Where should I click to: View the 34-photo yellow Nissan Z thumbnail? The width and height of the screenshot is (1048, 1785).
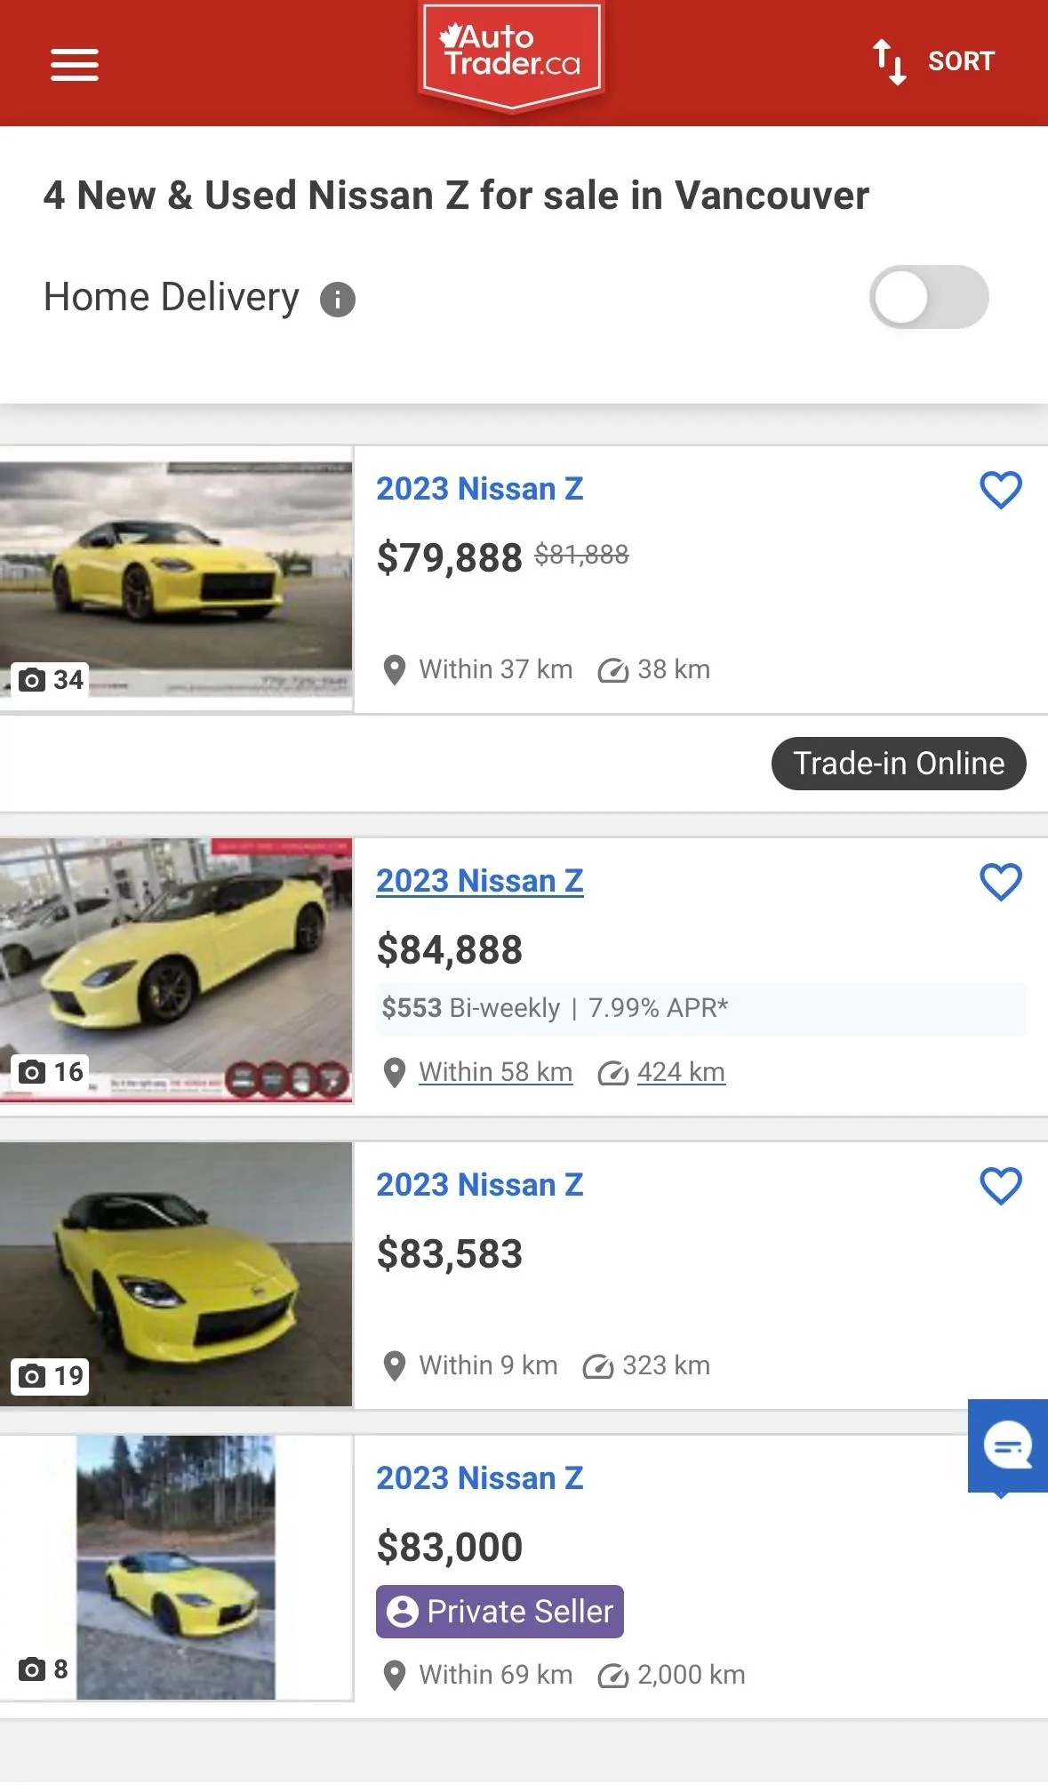pos(176,579)
